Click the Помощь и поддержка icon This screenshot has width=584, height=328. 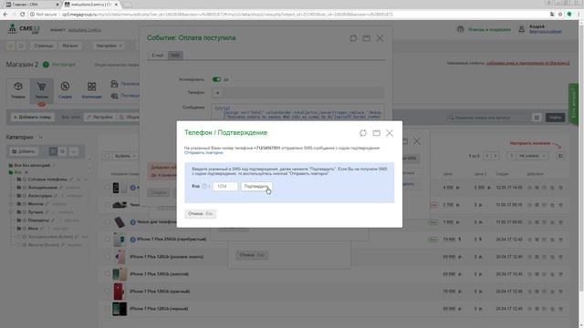(460, 29)
